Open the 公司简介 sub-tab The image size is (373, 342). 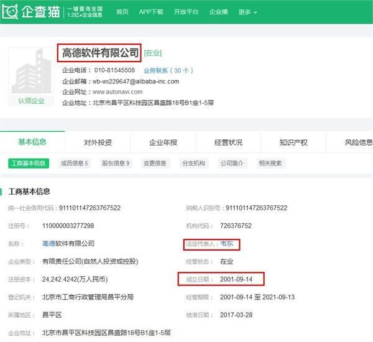pos(232,164)
